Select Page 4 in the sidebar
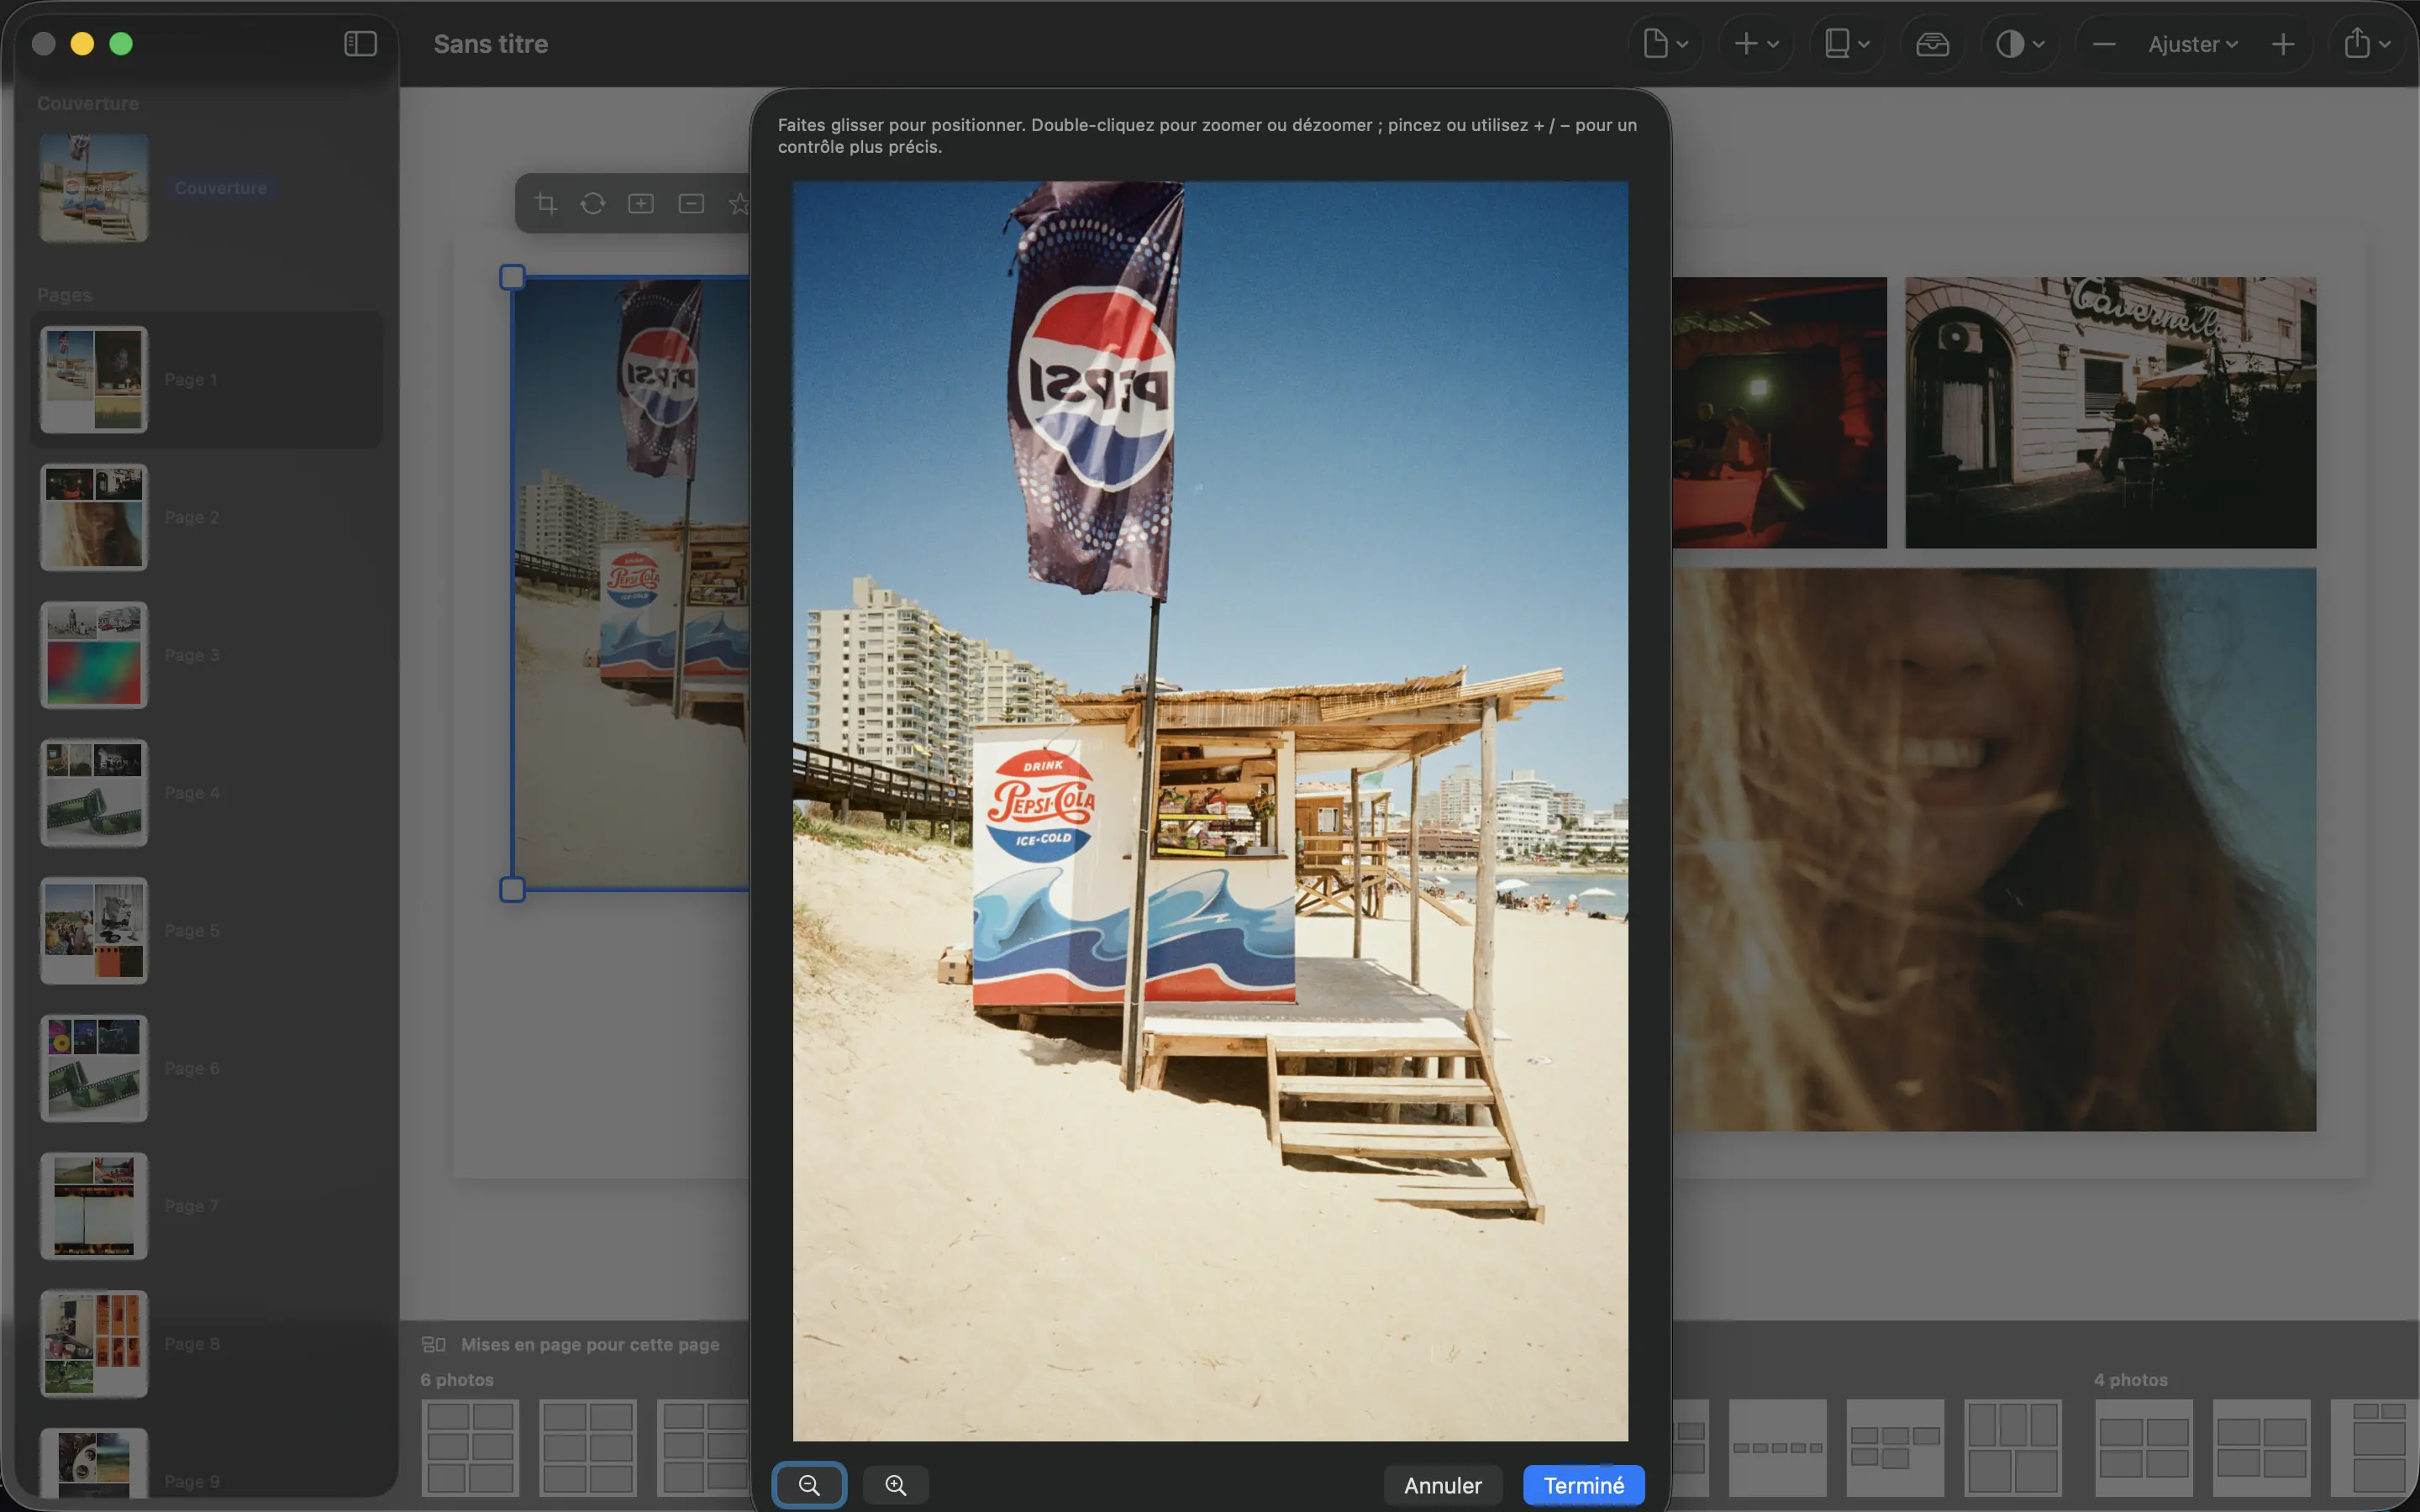Viewport: 2420px width, 1512px height. (206, 793)
